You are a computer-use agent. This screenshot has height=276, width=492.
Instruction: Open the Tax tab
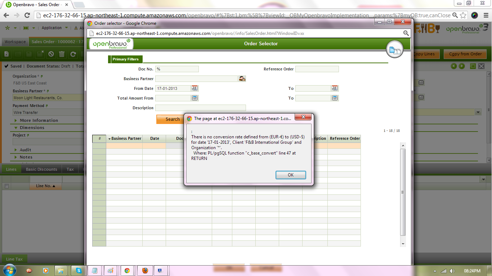[70, 169]
